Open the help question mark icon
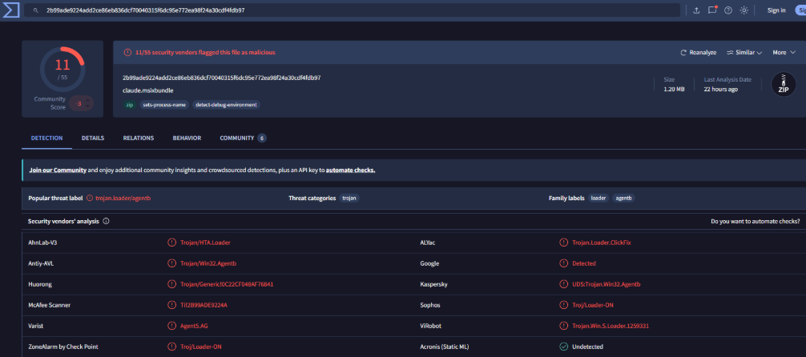 point(727,10)
